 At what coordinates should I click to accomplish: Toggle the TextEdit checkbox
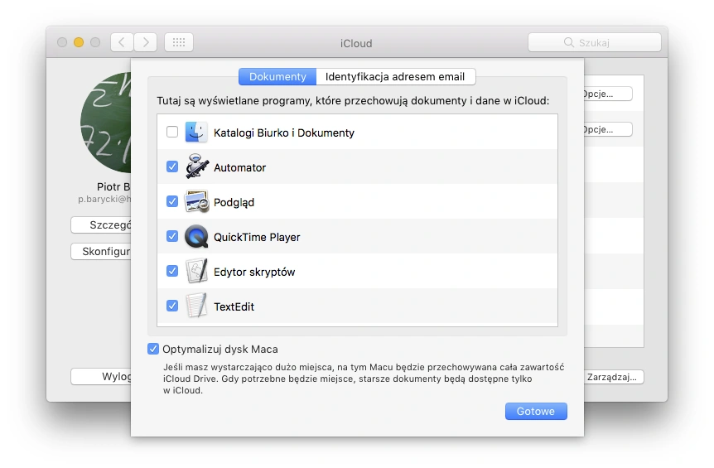[172, 306]
